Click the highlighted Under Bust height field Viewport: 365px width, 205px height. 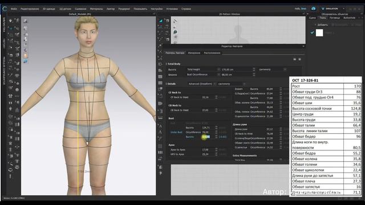(x=206, y=137)
